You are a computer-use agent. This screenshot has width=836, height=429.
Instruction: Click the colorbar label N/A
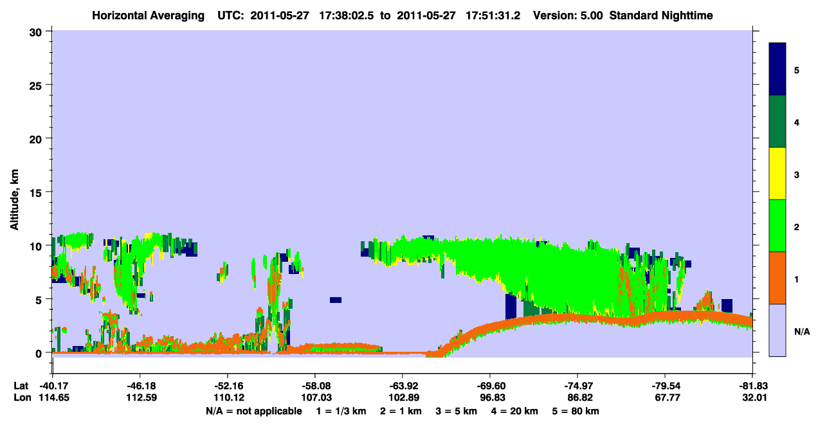[x=801, y=331]
